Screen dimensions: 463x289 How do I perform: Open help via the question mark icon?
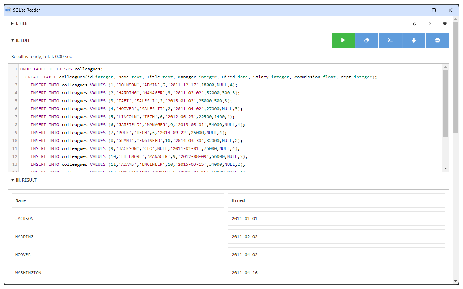429,23
